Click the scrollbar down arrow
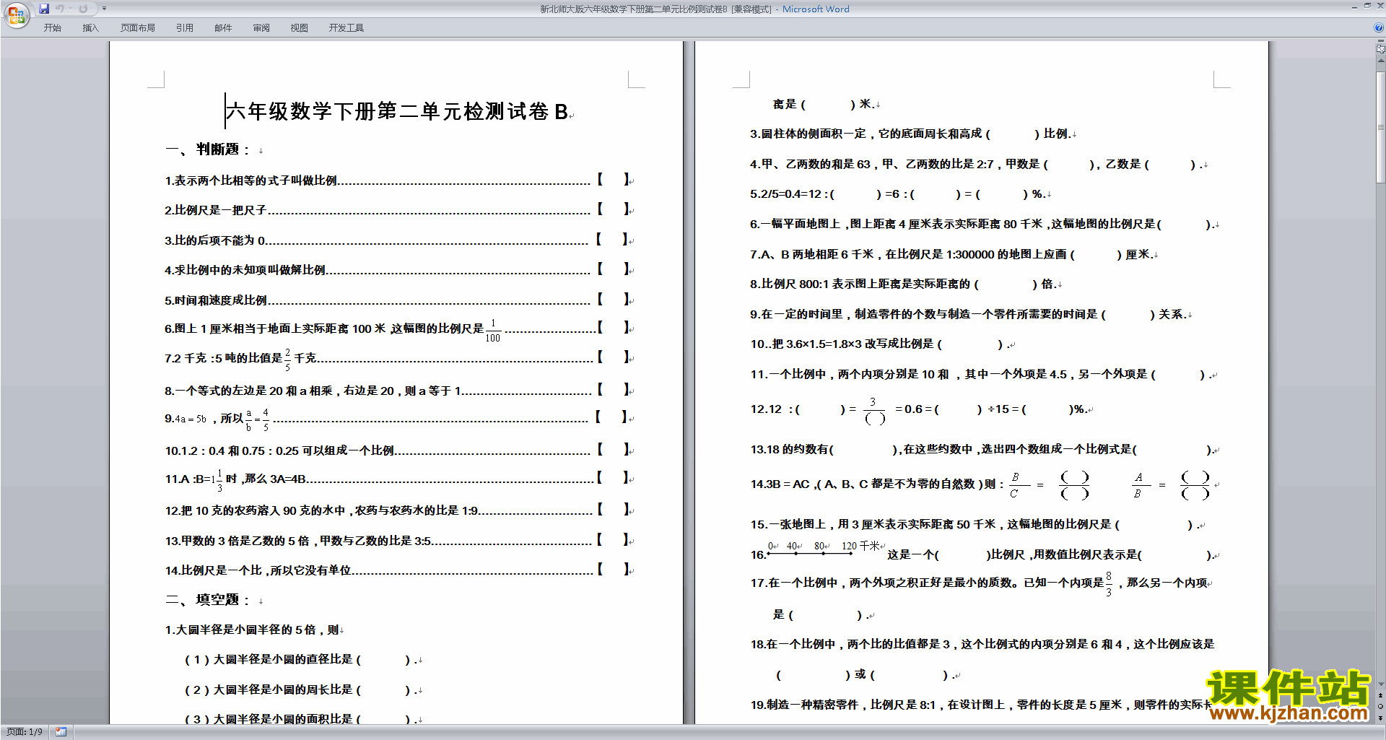The height and width of the screenshot is (740, 1386). point(1381,684)
